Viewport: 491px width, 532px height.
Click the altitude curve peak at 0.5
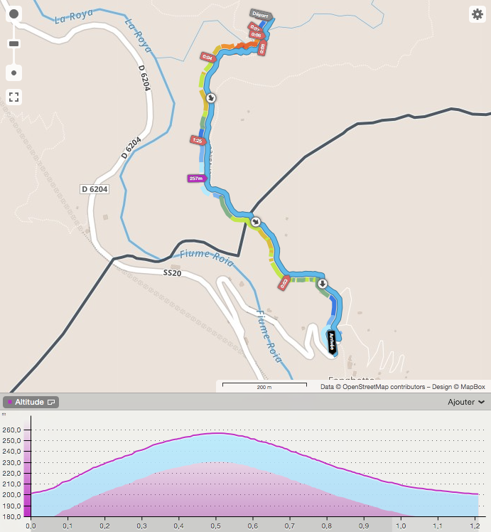pos(216,433)
